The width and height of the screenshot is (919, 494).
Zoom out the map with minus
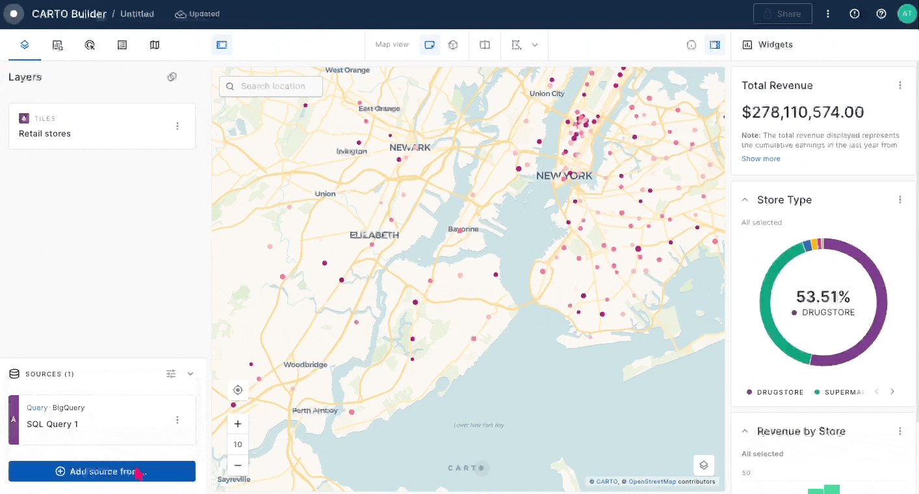238,465
